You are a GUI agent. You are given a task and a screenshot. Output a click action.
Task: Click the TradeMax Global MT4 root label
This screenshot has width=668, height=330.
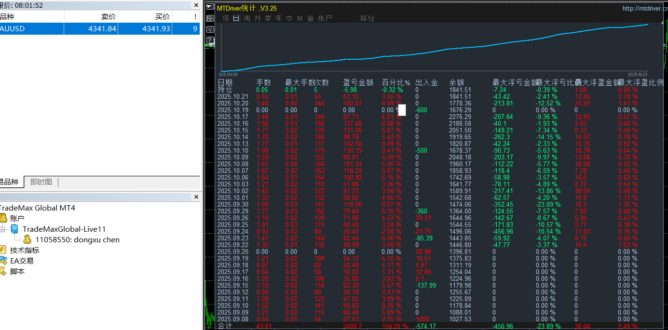click(37, 208)
